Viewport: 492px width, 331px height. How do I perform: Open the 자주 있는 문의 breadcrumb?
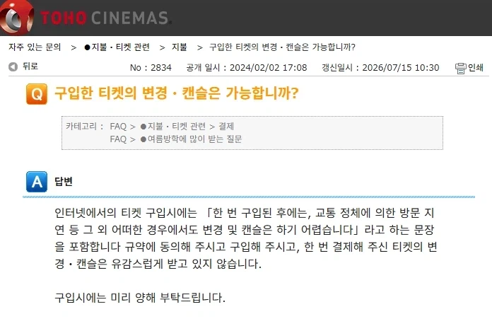[35, 47]
